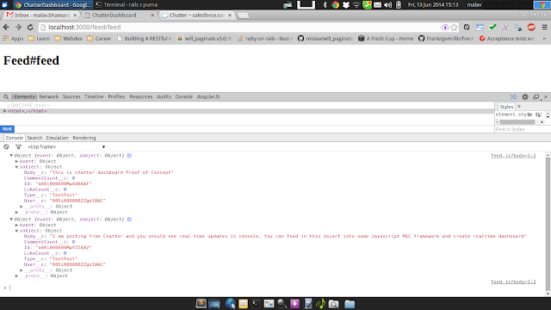Screen dimensions: 551x310
Task: Click the date and time in top panel
Action: coord(433,5)
